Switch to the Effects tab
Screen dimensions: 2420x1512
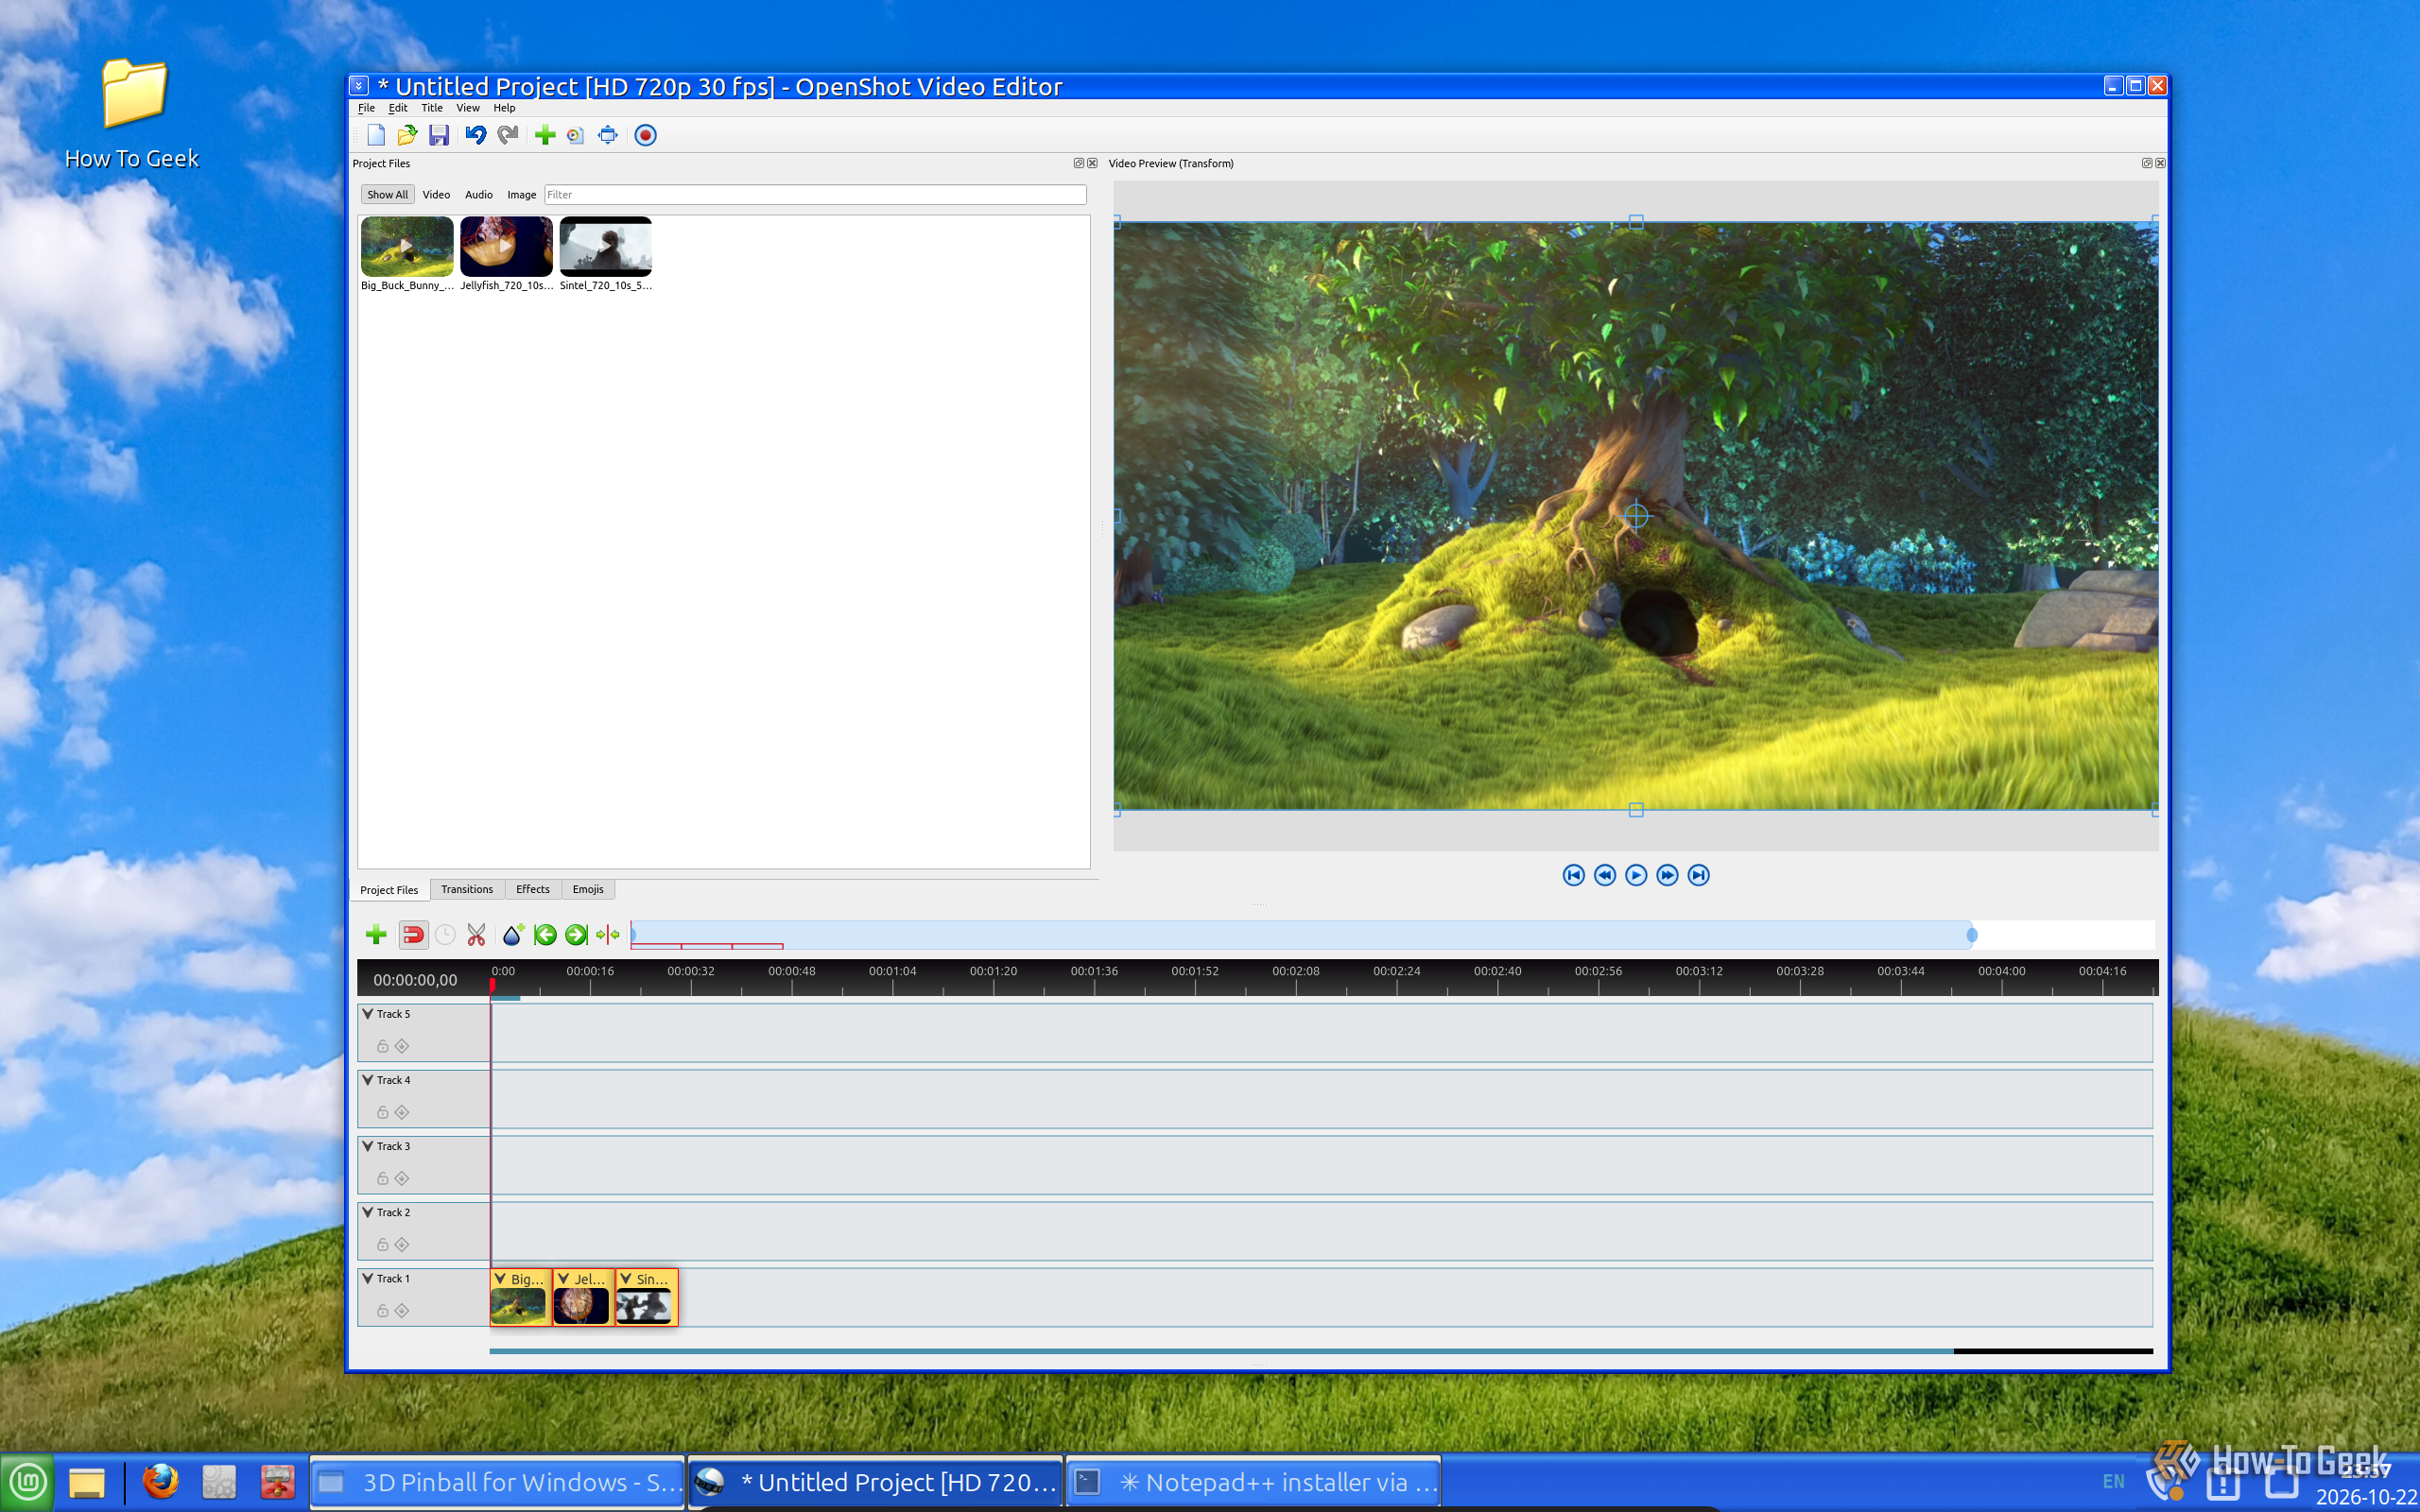pos(533,889)
